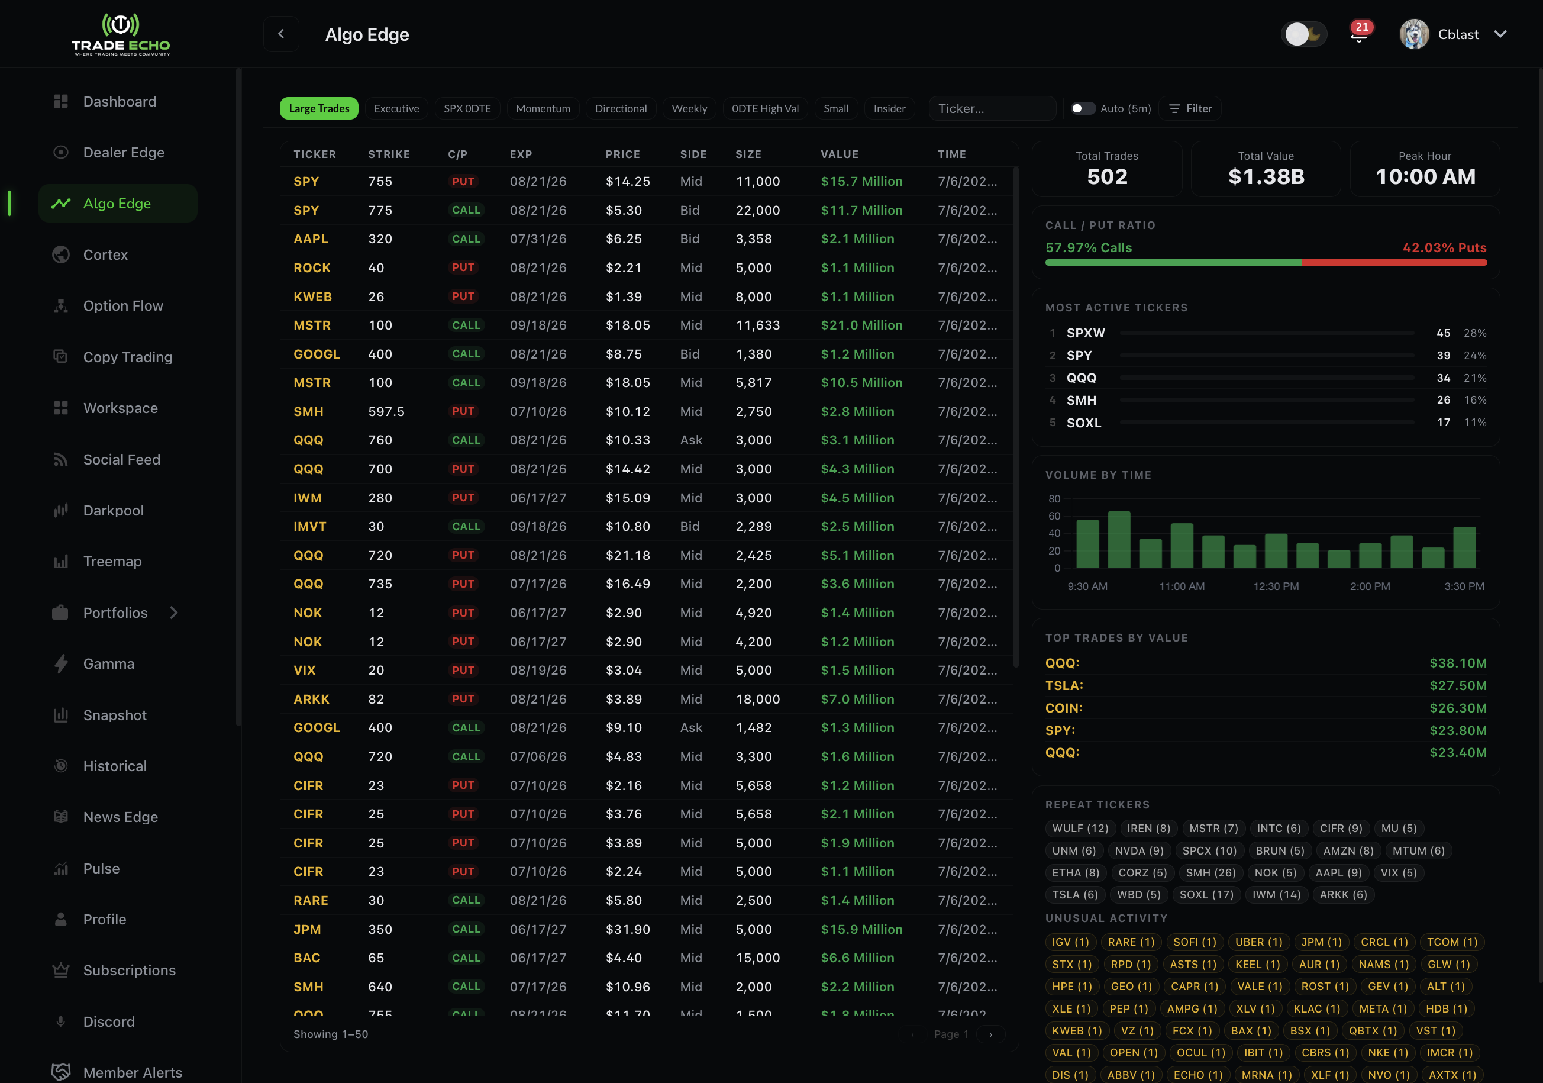This screenshot has height=1083, width=1543.
Task: Expand the Cblast account dropdown chevron
Action: [x=1500, y=34]
